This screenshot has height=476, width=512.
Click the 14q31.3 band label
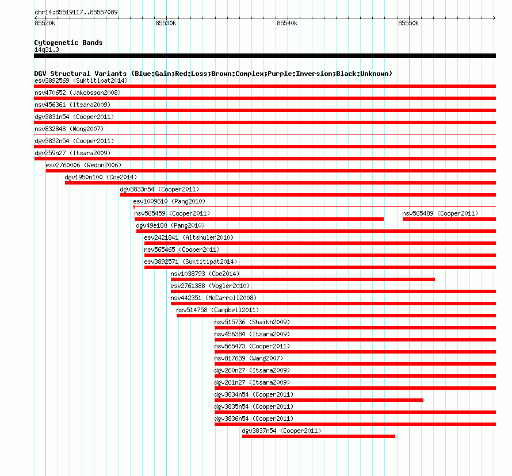pyautogui.click(x=47, y=49)
